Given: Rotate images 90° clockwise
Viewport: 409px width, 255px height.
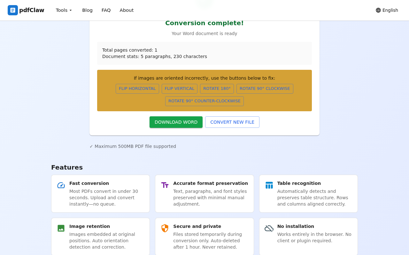Looking at the screenshot, I should (265, 89).
